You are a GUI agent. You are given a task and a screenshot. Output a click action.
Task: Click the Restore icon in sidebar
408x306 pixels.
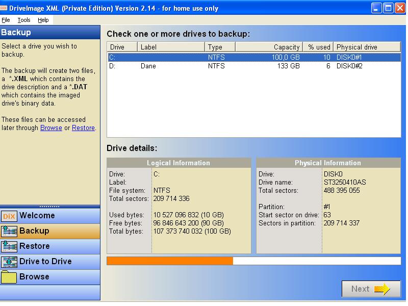pyautogui.click(x=9, y=246)
